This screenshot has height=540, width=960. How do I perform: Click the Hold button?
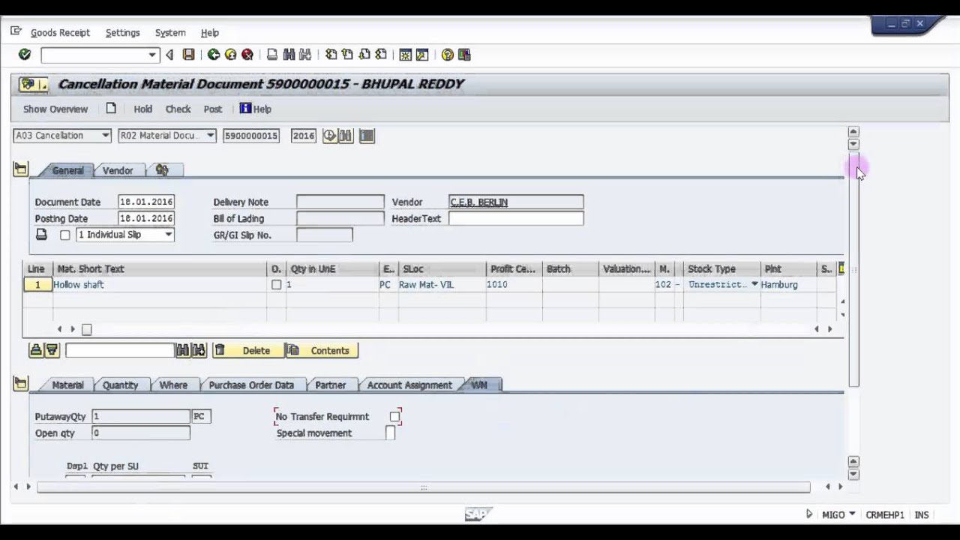click(142, 109)
